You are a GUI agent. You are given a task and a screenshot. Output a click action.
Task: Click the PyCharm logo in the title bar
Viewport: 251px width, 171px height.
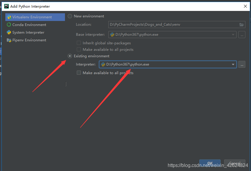[6, 6]
